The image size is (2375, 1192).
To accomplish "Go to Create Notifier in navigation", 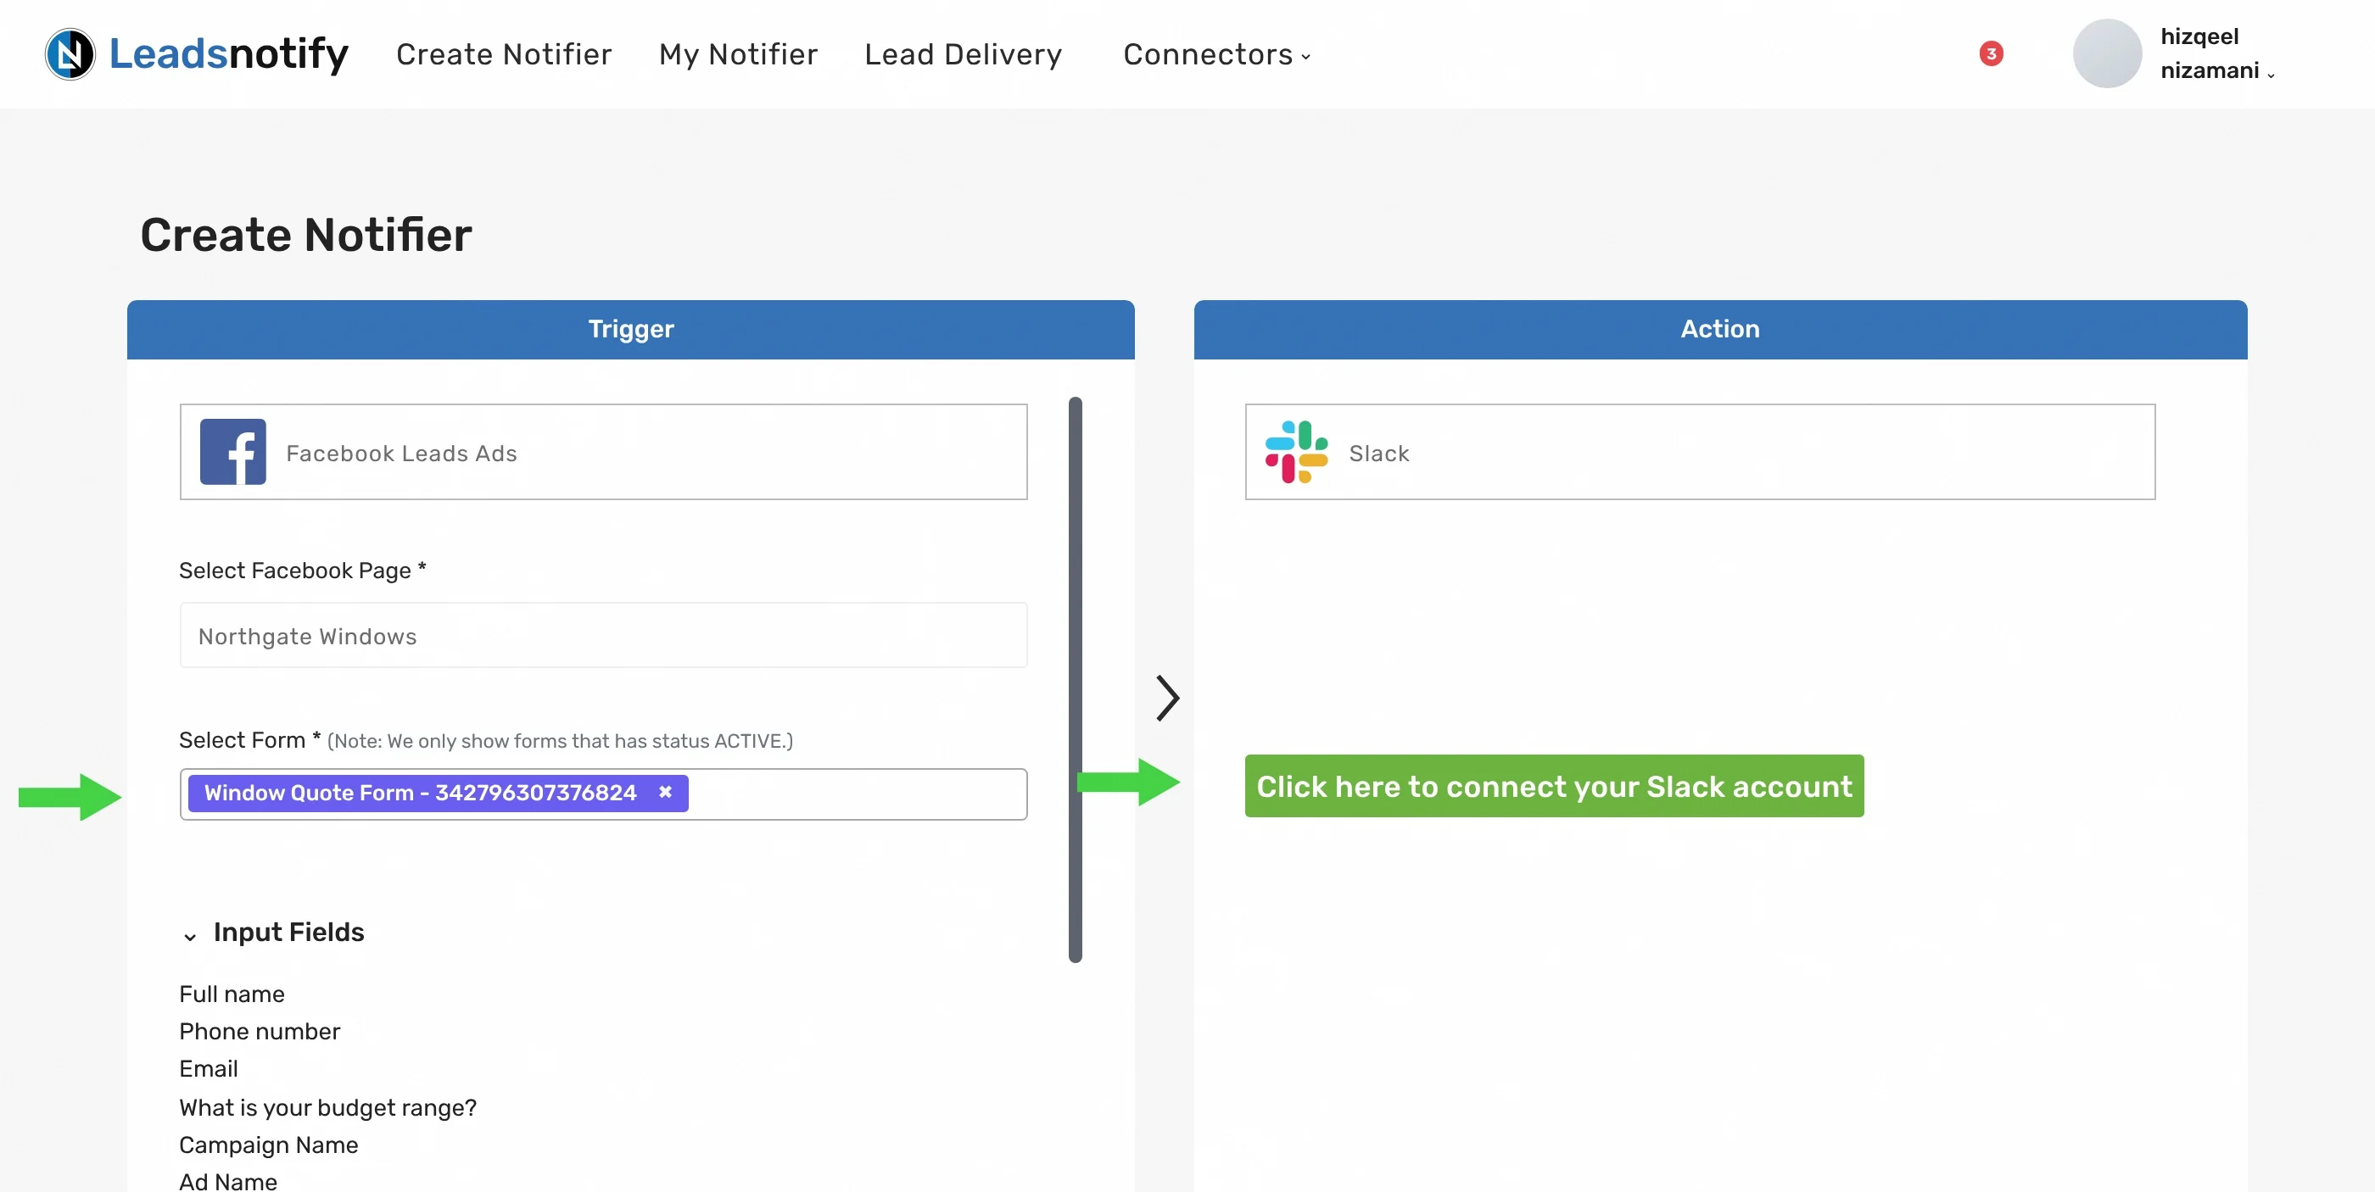I will 503,54.
